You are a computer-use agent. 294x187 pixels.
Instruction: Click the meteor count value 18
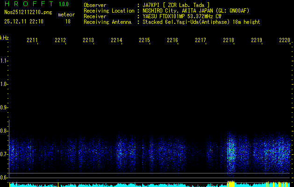tap(68, 22)
